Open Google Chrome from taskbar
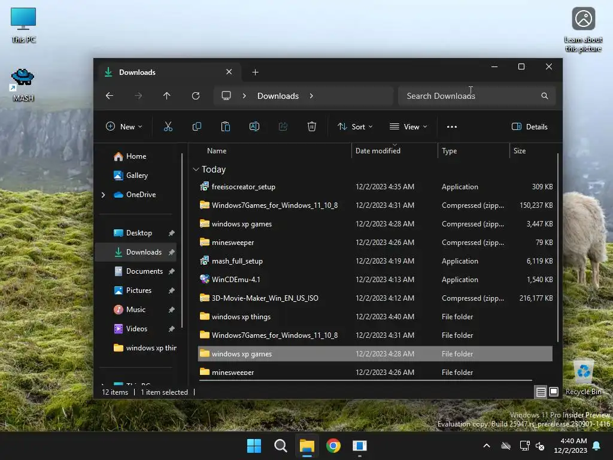 pos(333,446)
